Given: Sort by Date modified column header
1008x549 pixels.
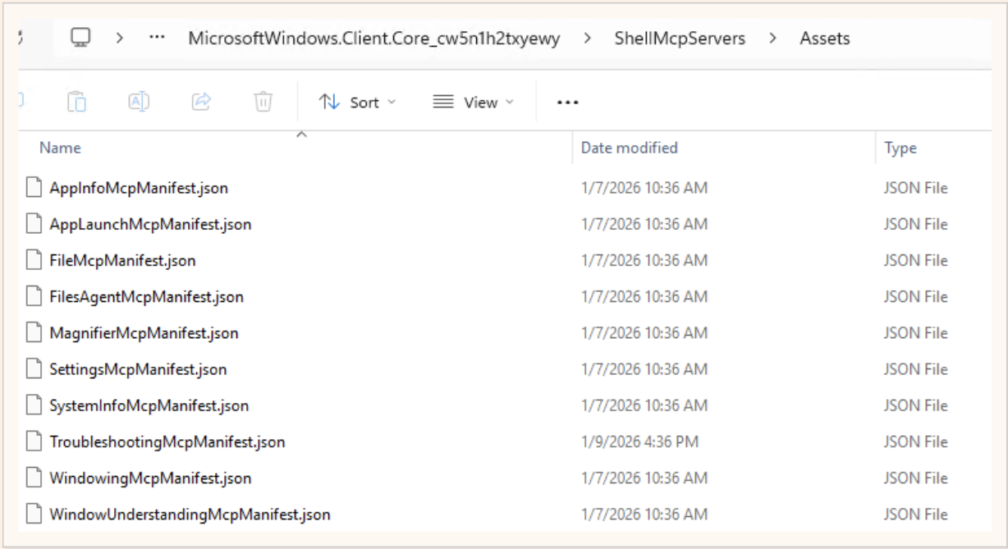Looking at the screenshot, I should 629,149.
